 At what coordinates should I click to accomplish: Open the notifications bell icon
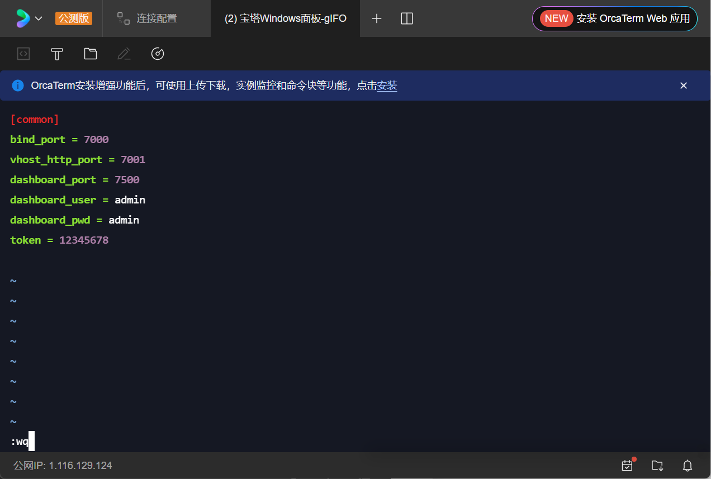click(x=688, y=466)
